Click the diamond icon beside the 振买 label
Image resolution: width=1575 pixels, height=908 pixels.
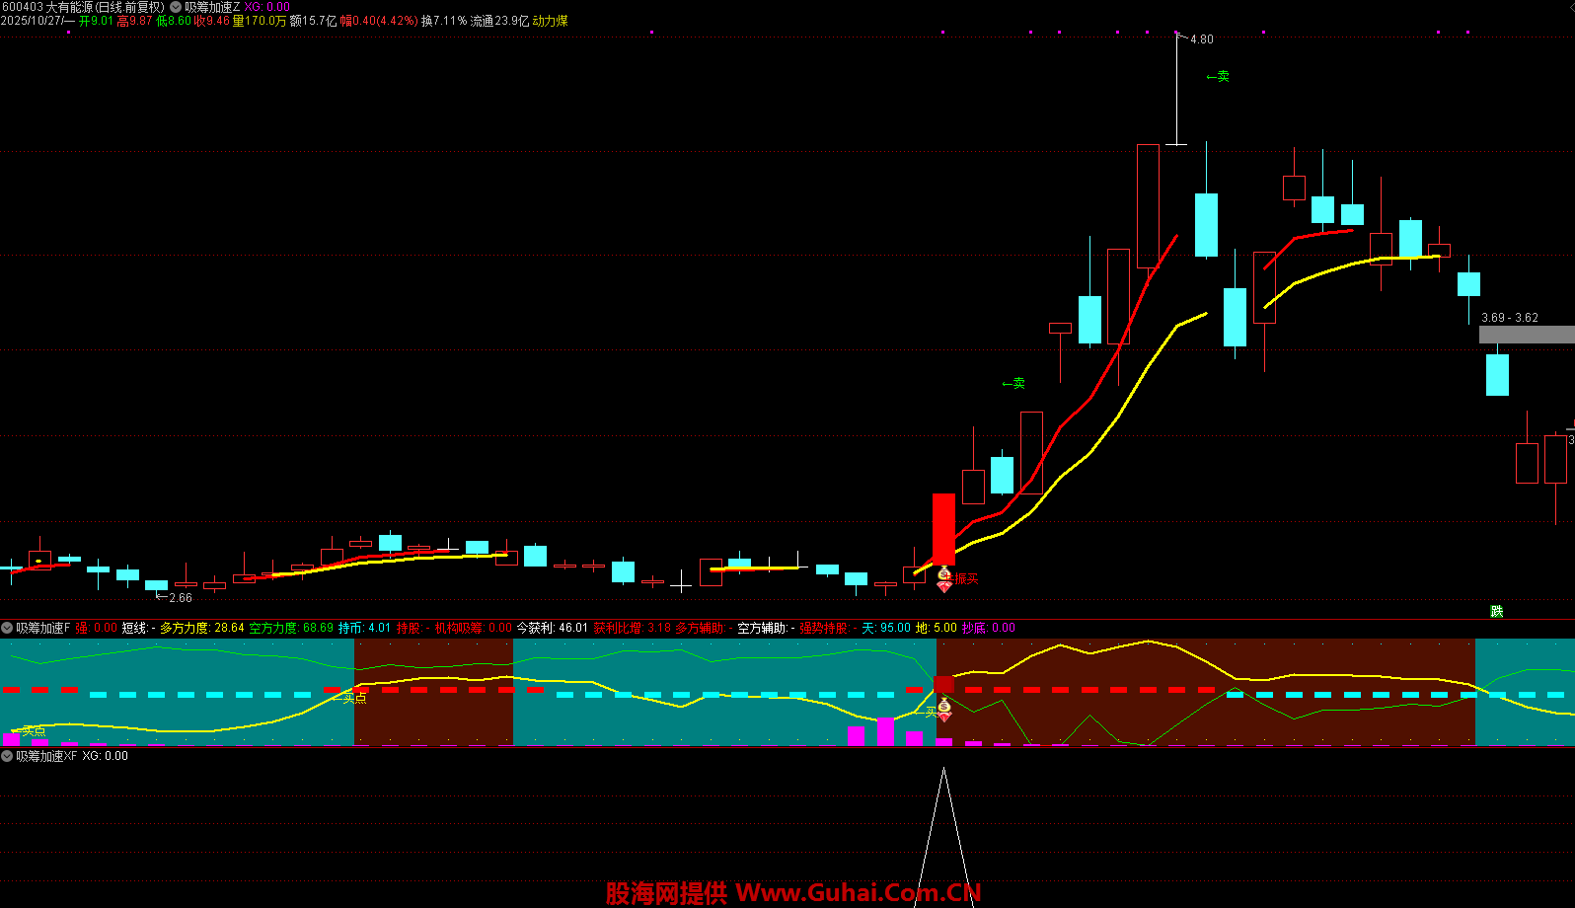pyautogui.click(x=944, y=586)
